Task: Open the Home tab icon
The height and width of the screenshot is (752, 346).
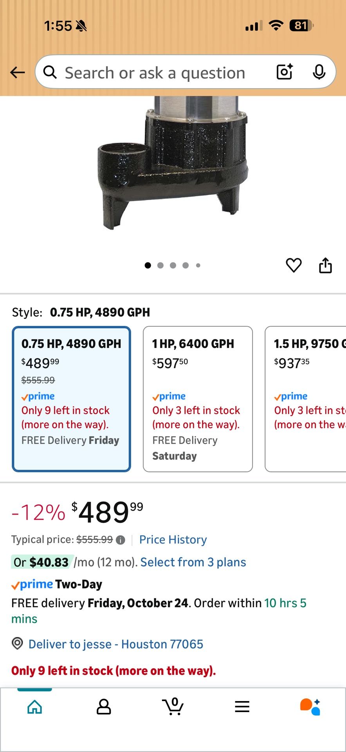Action: coord(34,707)
